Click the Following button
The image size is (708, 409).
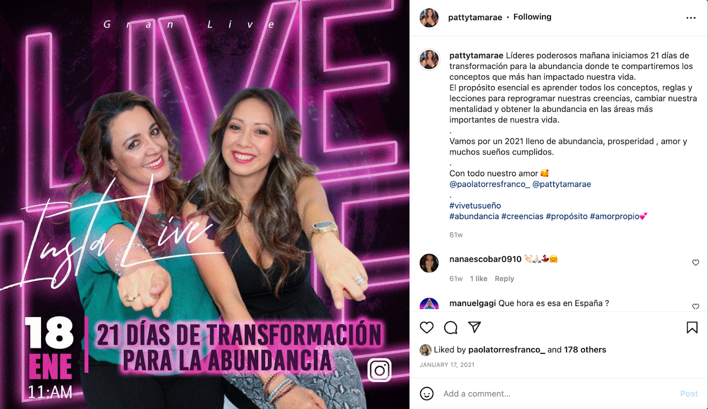pos(532,17)
